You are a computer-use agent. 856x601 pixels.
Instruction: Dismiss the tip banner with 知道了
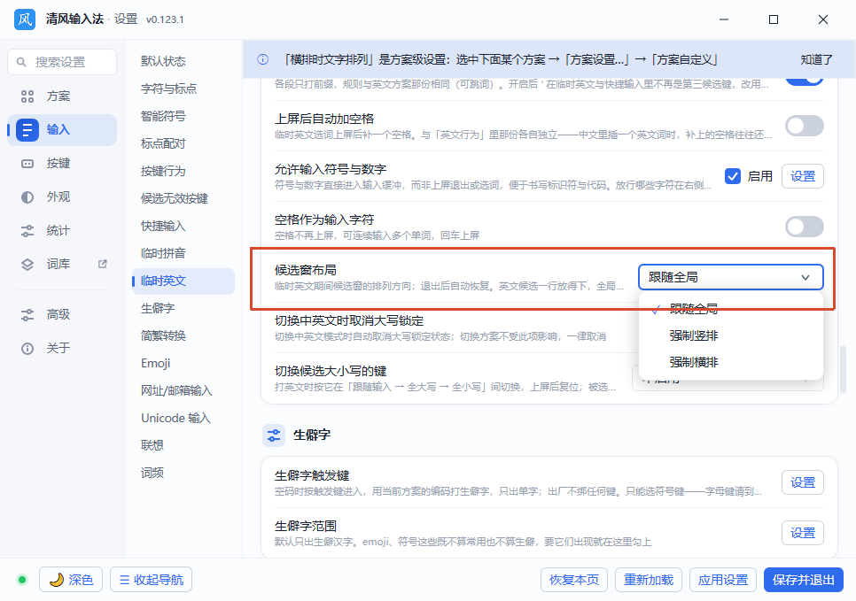point(816,59)
